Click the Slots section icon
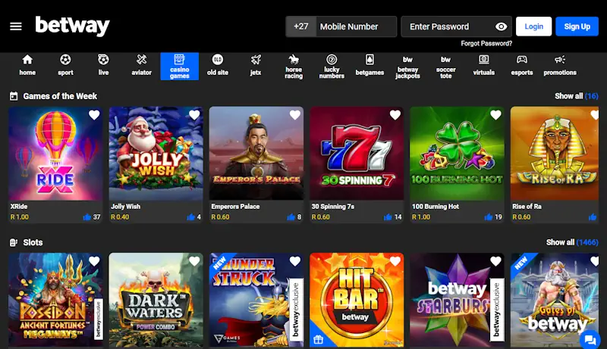This screenshot has width=607, height=349. tap(14, 242)
